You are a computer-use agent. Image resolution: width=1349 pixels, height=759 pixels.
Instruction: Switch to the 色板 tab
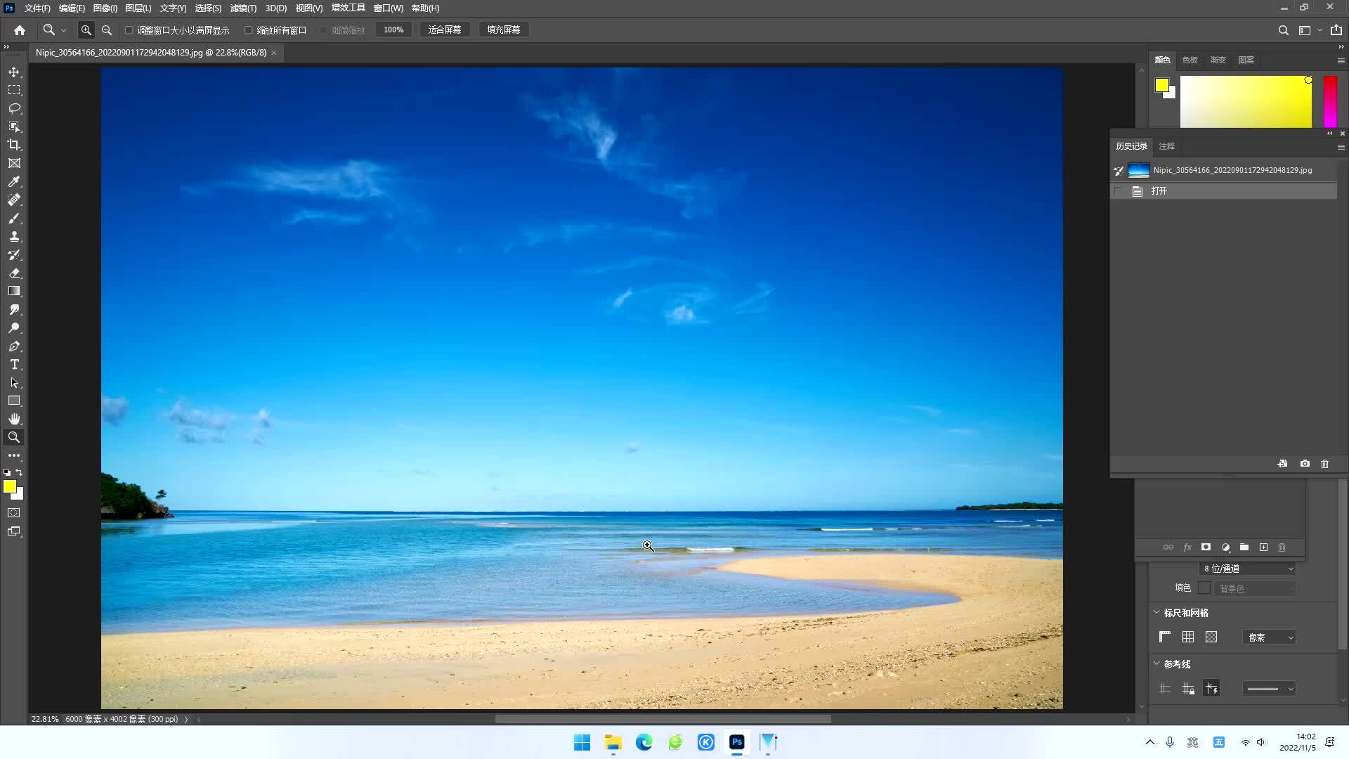click(1190, 60)
